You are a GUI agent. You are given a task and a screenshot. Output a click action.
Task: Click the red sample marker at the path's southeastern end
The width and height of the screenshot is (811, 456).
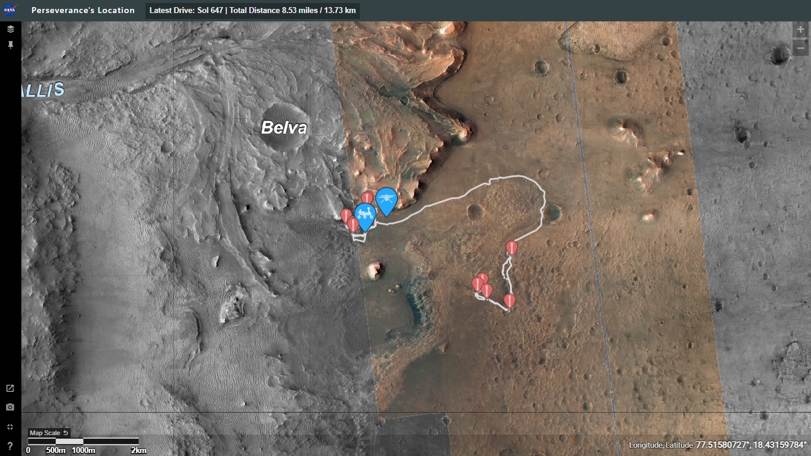pos(509,301)
